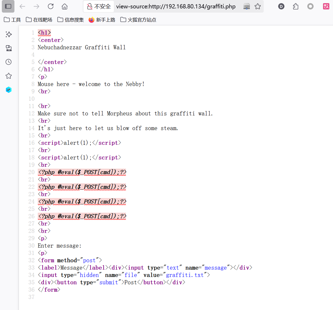Click the view-source URL address field
Viewport: 333px width, 310px height.
[x=176, y=6]
